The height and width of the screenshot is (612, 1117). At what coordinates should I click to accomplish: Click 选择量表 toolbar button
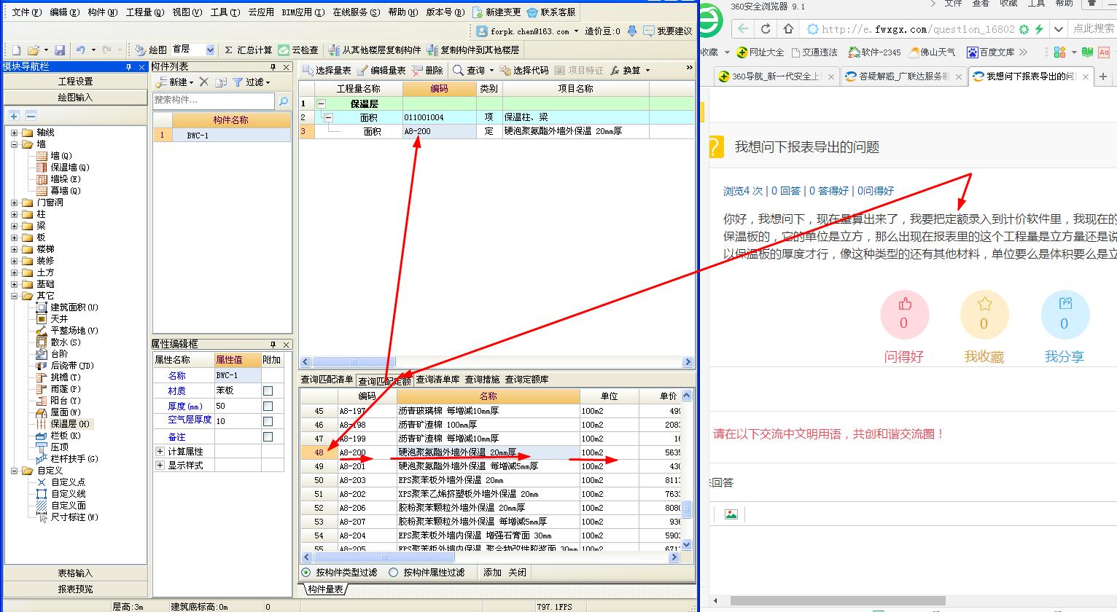(x=327, y=71)
